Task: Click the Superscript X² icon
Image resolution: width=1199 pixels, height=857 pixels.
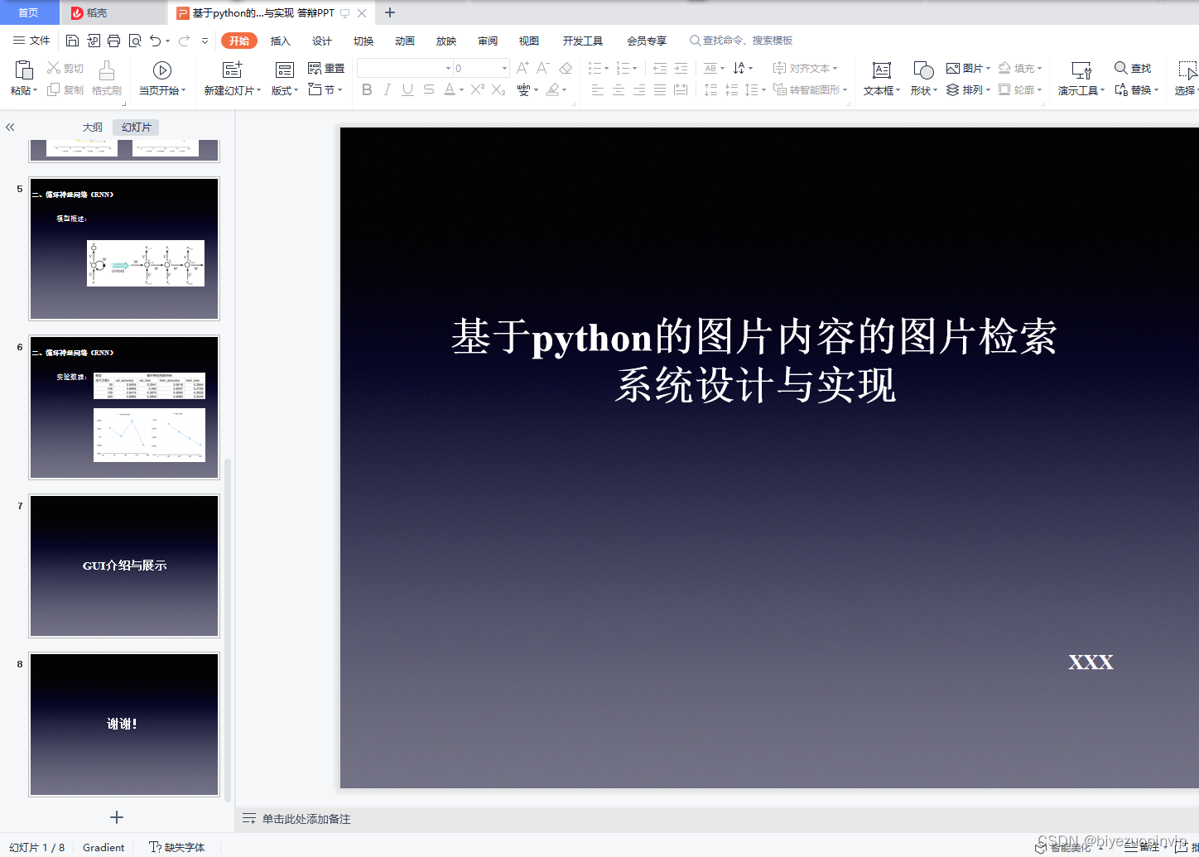Action: [x=478, y=89]
